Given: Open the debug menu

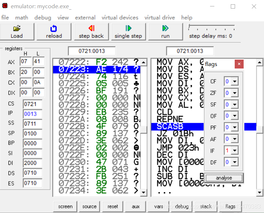Looking at the screenshot, I should point(43,17).
